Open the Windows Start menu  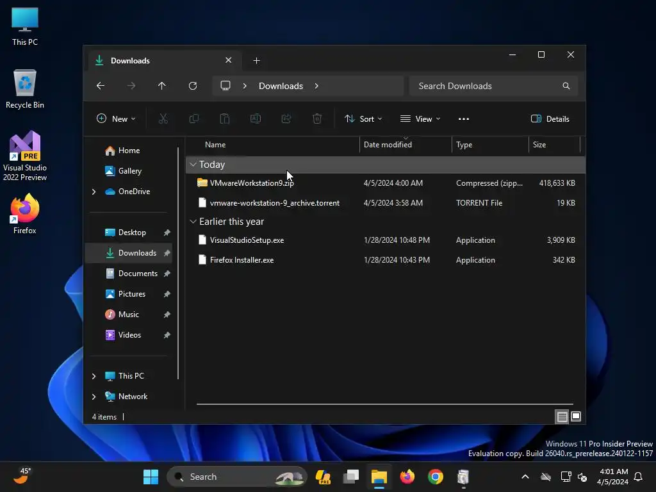151,477
